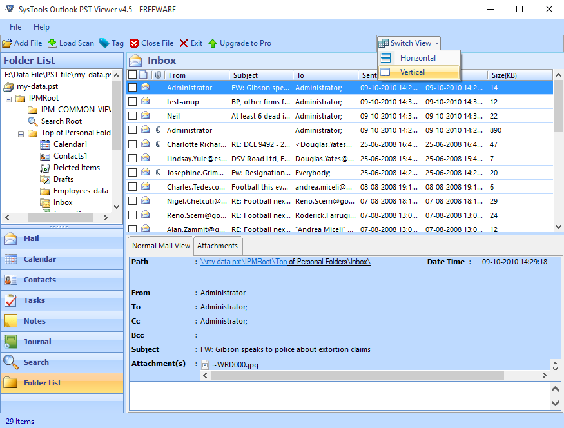The height and width of the screenshot is (428, 564).
Task: Open the Mail pane icon
Action: (x=10, y=238)
